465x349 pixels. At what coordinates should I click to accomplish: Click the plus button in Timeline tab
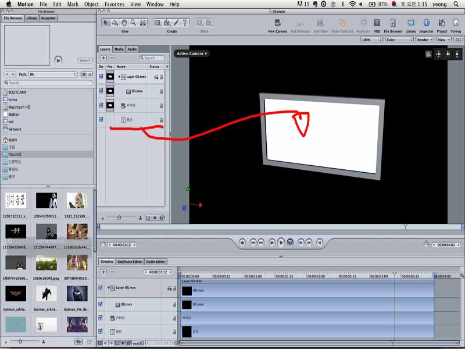click(104, 272)
